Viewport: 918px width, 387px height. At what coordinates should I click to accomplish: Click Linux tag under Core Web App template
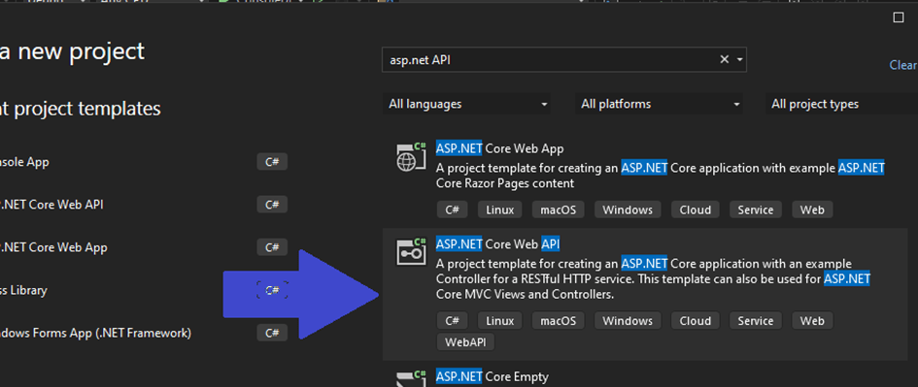500,210
